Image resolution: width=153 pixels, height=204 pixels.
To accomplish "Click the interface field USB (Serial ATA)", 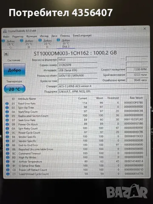I will tap(77, 70).
